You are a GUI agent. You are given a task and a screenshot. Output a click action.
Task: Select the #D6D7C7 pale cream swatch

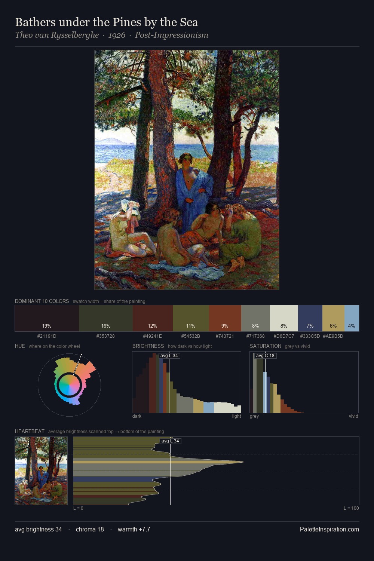[x=284, y=318]
